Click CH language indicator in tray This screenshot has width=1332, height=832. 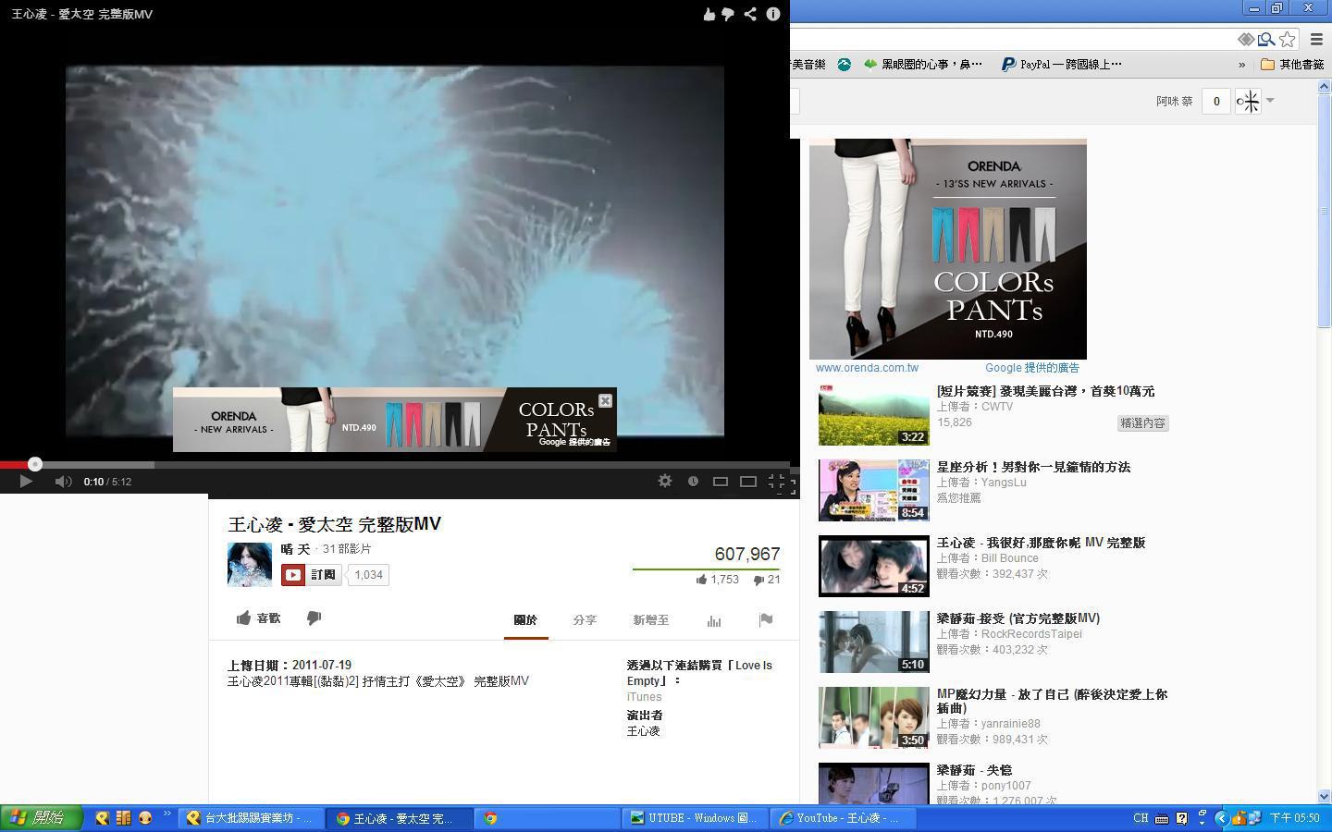pos(1141,818)
